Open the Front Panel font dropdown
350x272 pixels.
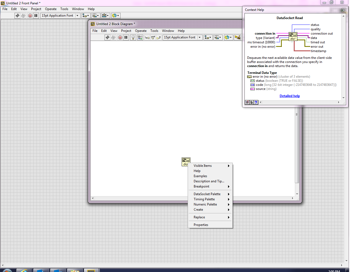(61, 16)
